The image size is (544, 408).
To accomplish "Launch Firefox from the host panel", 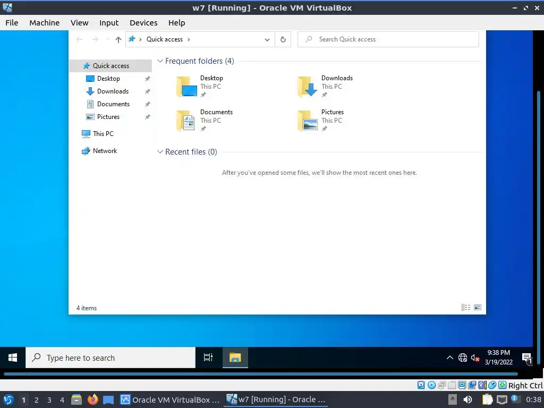I will pyautogui.click(x=92, y=399).
